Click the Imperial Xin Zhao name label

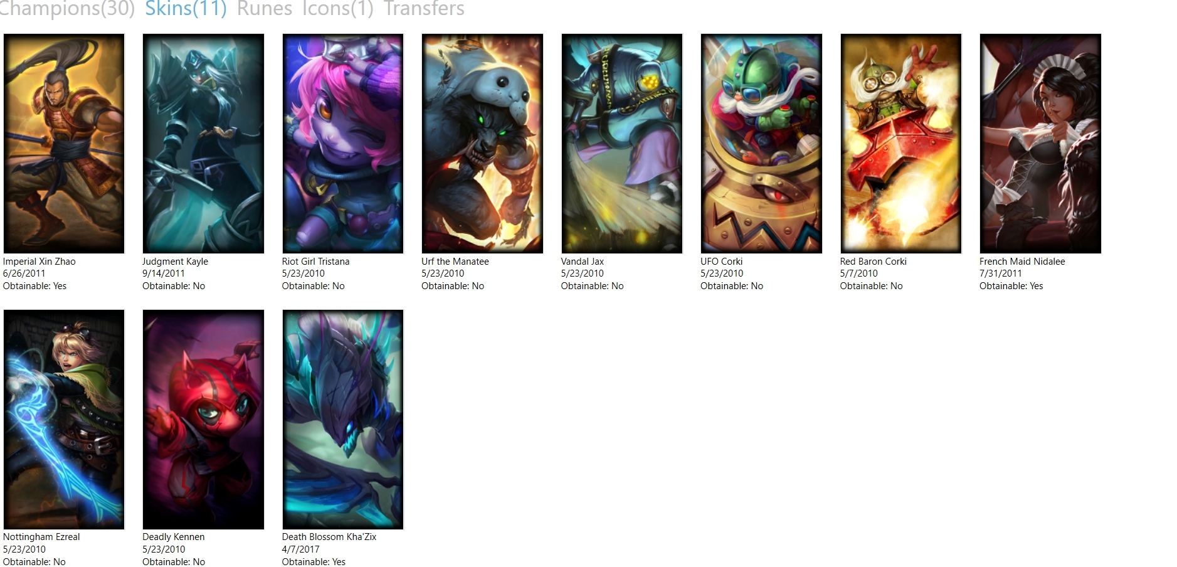(x=39, y=262)
